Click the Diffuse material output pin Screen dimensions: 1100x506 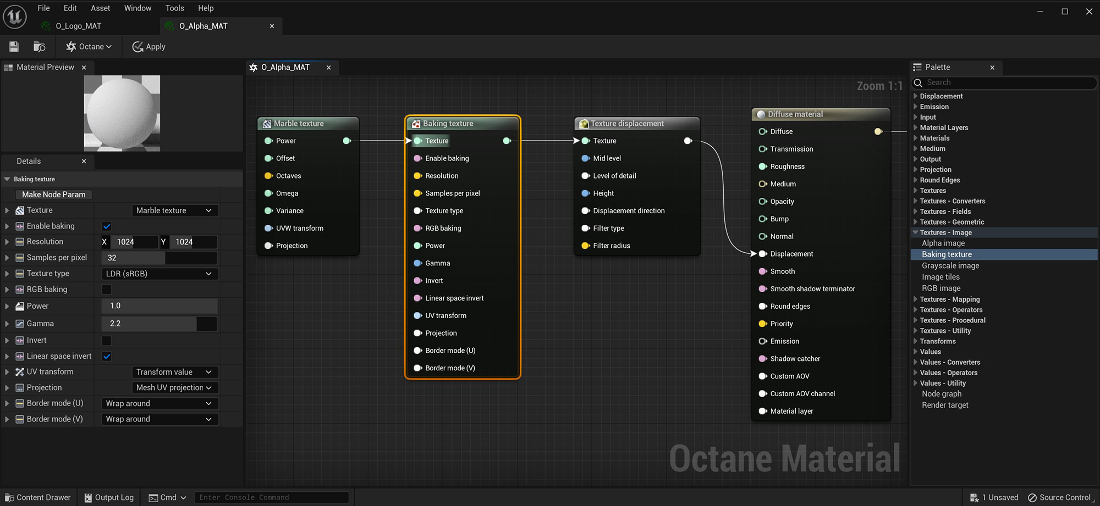[x=878, y=131]
